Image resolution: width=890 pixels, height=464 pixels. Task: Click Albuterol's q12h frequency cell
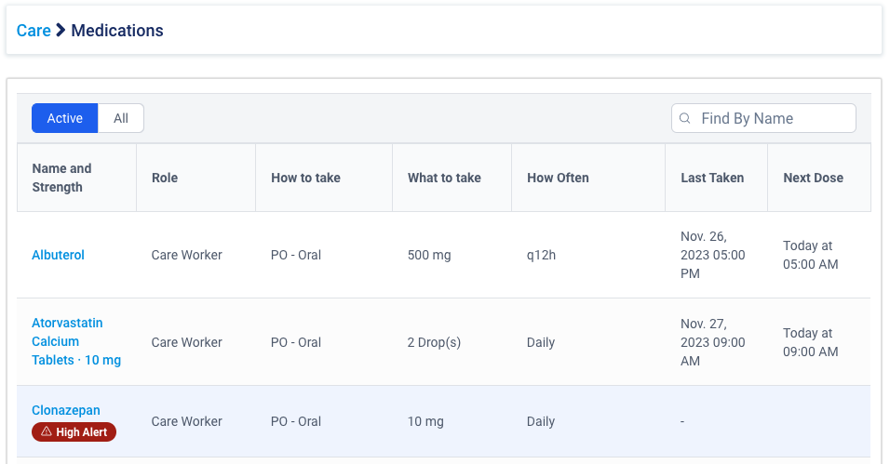[x=541, y=255]
